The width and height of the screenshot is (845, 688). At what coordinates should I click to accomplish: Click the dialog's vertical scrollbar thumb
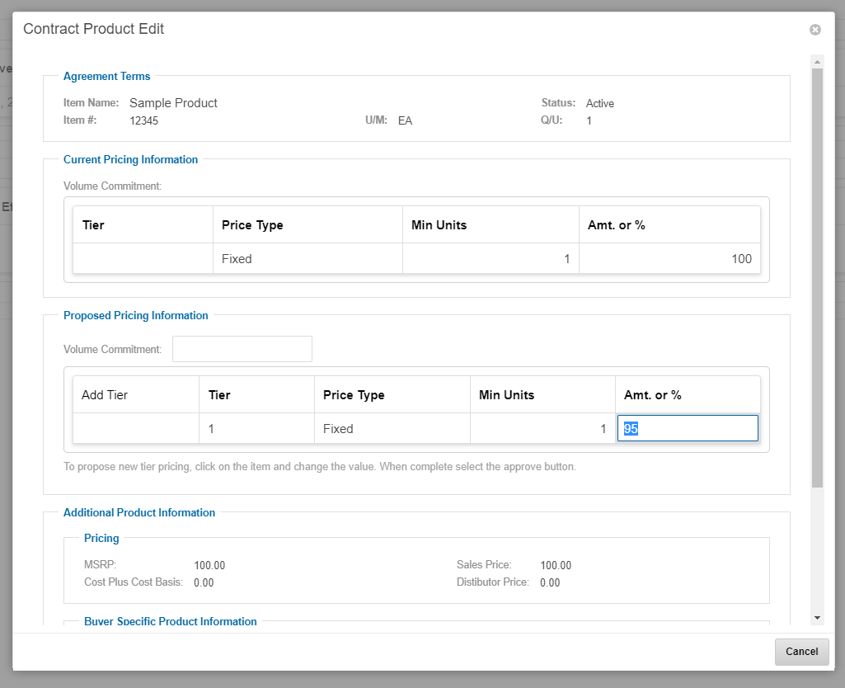point(817,276)
